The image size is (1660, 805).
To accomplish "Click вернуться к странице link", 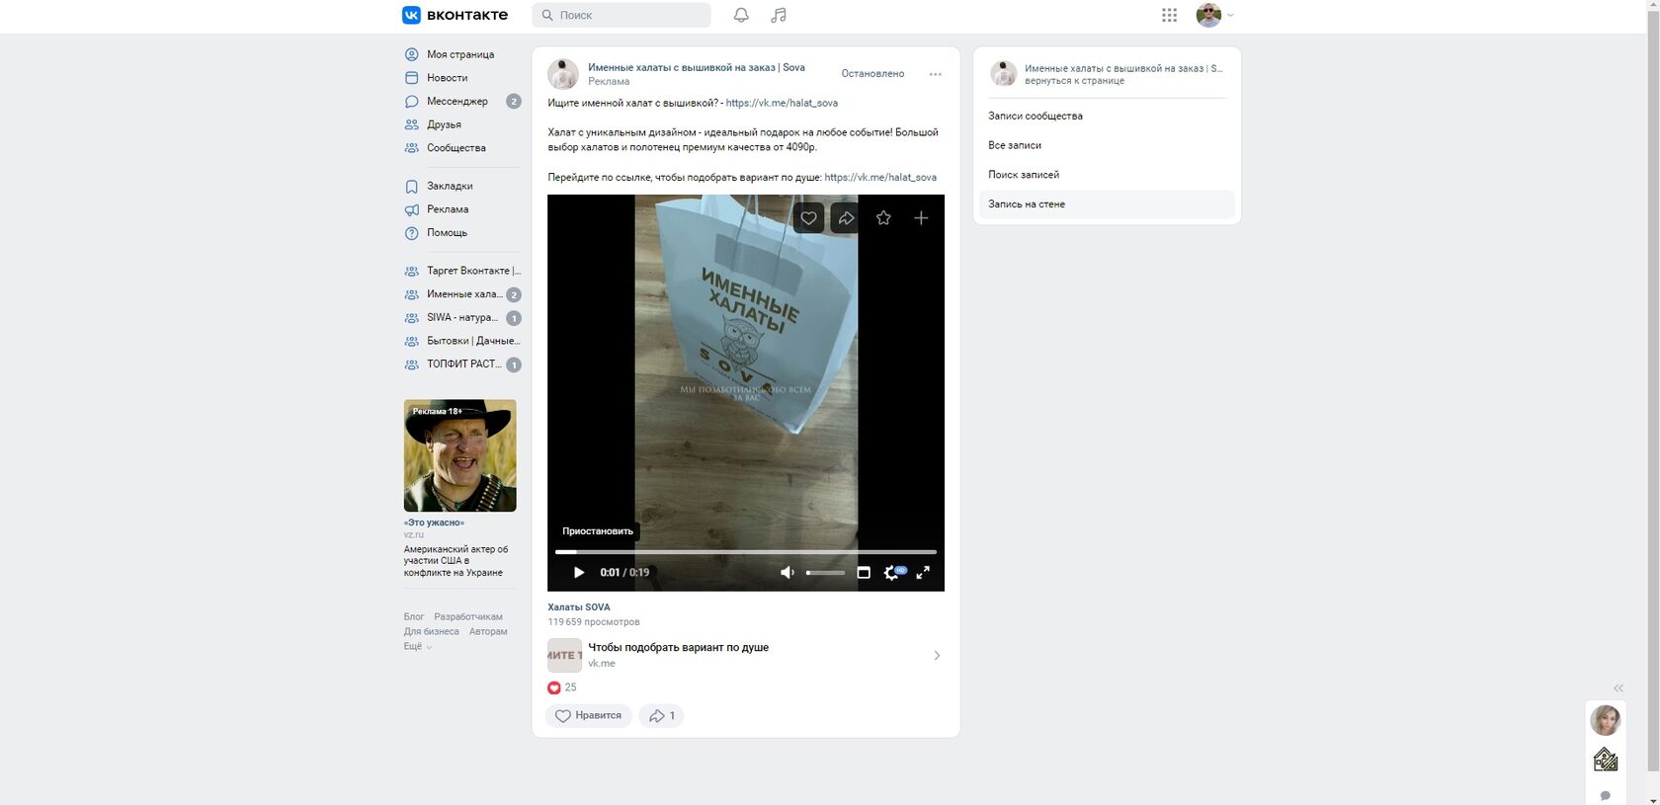I will click(1074, 81).
